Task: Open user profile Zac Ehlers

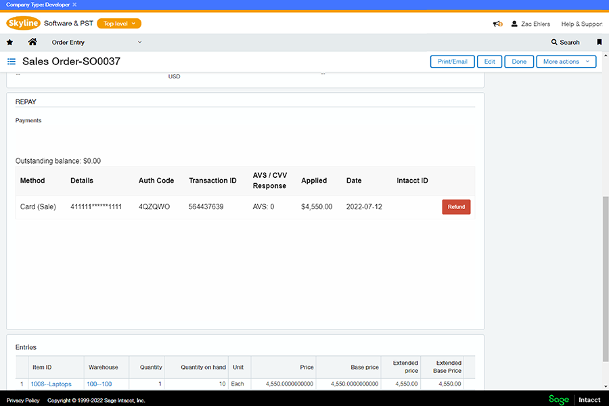Action: click(x=531, y=24)
